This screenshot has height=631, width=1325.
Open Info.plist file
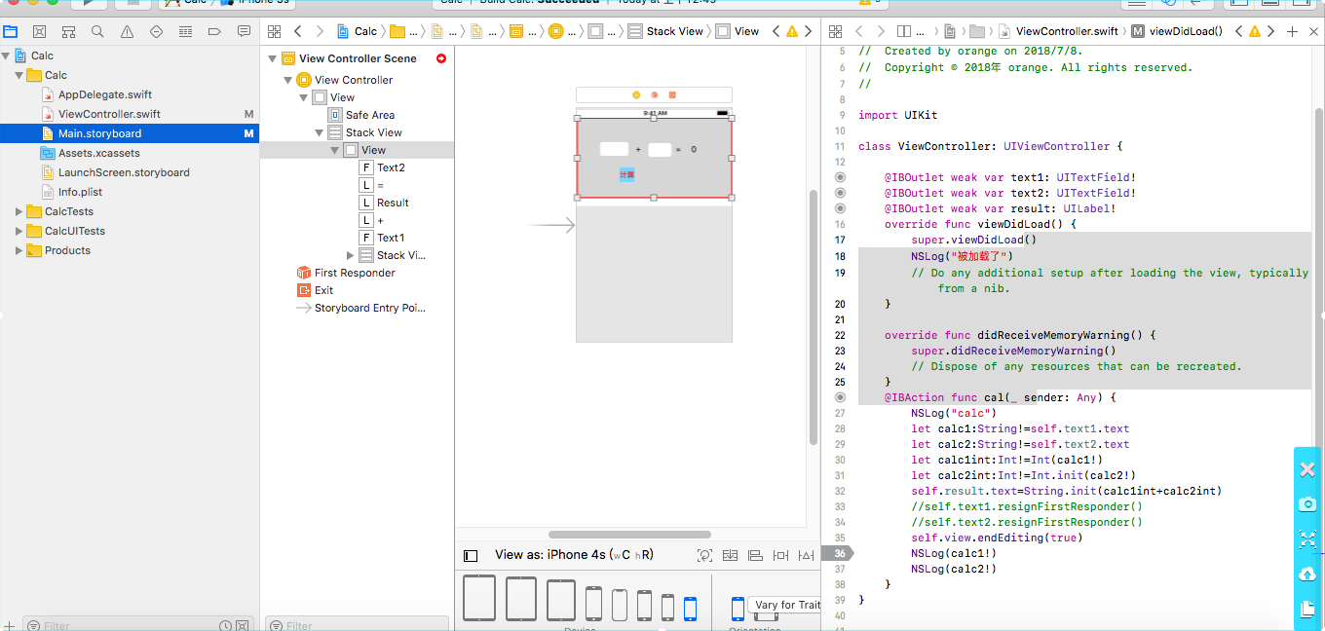[80, 192]
